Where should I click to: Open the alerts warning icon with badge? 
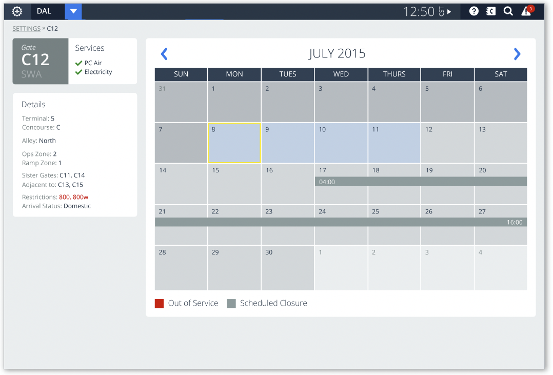pyautogui.click(x=526, y=11)
